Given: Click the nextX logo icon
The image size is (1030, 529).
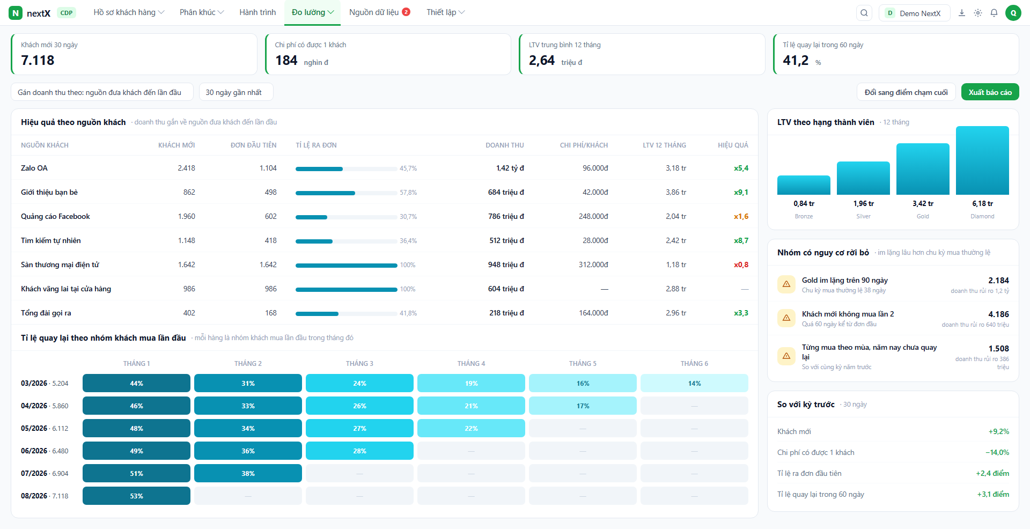Looking at the screenshot, I should [16, 13].
